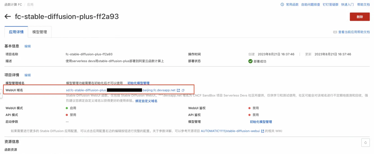Switch to the 模型管理 tab

40,32
